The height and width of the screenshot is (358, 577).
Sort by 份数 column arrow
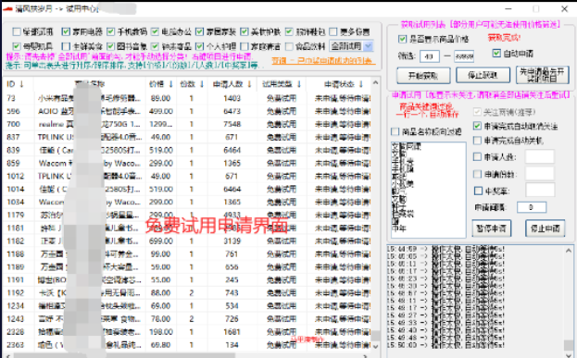[x=202, y=84]
